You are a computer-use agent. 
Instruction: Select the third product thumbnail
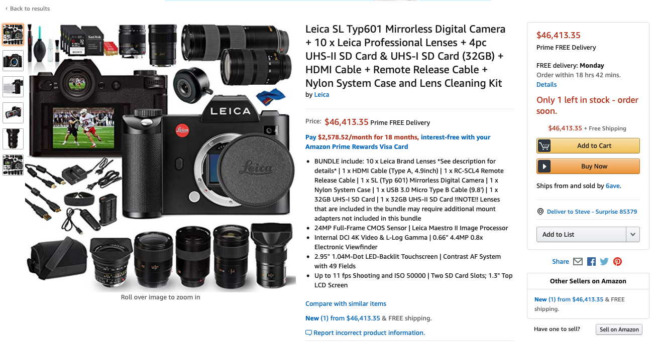[13, 86]
